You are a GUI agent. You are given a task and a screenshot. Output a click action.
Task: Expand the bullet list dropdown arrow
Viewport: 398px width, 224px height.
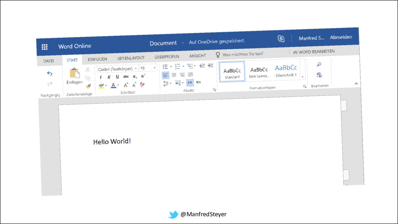(x=171, y=66)
